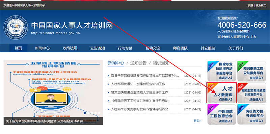Switch to the 新闻中心 news tab
The image size is (270, 134).
pyautogui.click(x=116, y=63)
